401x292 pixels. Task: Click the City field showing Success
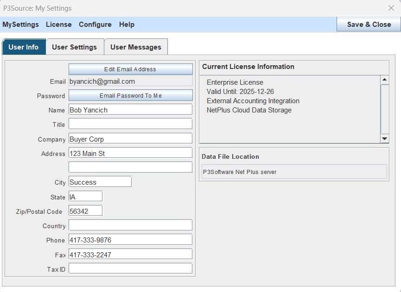[100, 181]
